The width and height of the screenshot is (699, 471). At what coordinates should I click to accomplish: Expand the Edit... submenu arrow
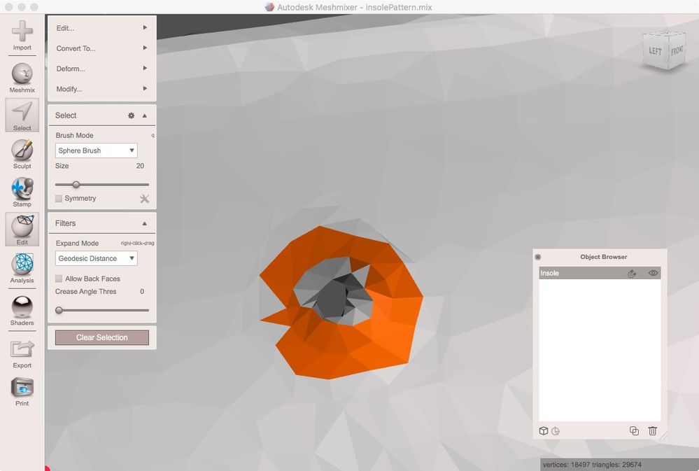(145, 28)
